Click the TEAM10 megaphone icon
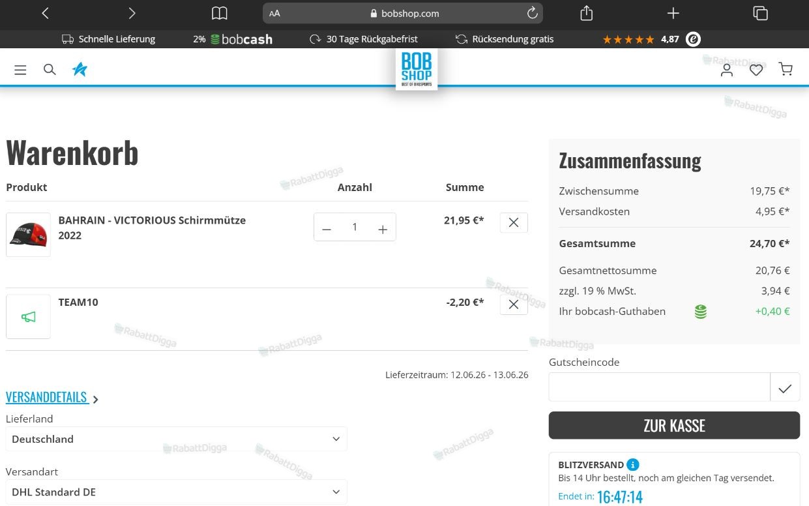 (x=28, y=317)
